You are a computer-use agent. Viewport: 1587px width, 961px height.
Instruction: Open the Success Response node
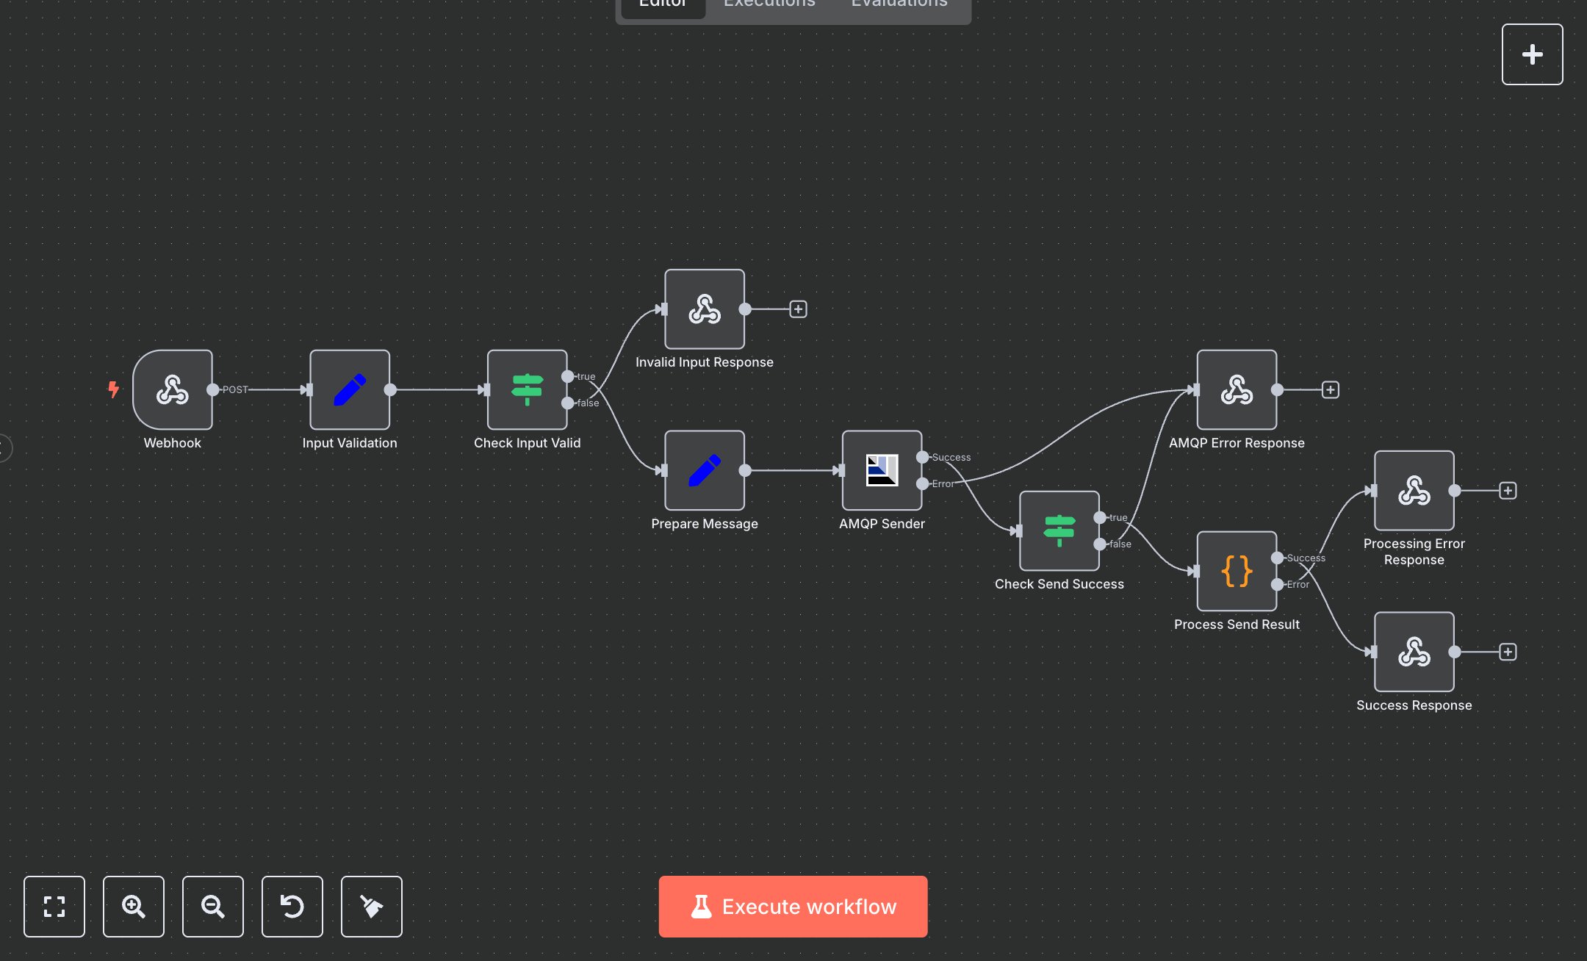click(x=1413, y=651)
